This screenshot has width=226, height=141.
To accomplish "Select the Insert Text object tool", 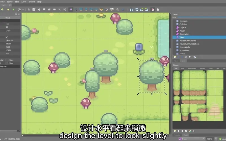I will tap(112, 10).
